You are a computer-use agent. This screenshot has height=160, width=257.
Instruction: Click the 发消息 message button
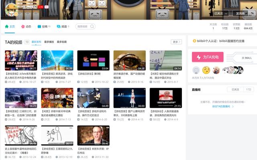240,13
